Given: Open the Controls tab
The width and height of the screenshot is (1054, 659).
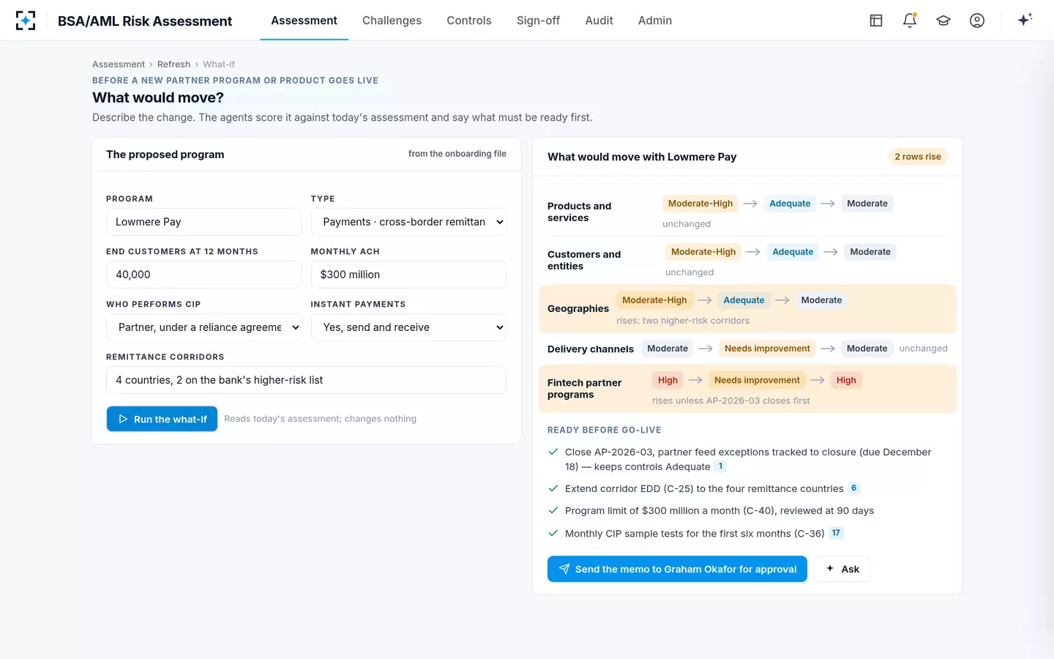Looking at the screenshot, I should 469,21.
